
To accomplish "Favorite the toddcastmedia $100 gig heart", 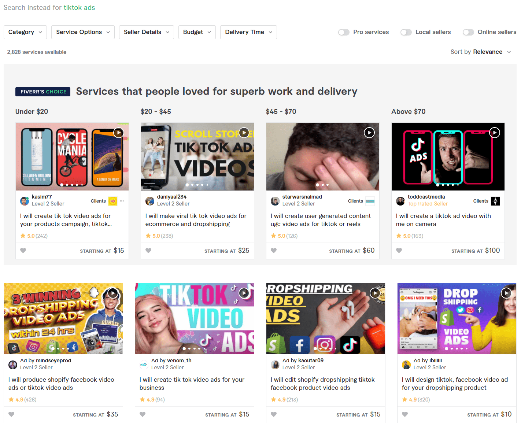I will point(399,251).
